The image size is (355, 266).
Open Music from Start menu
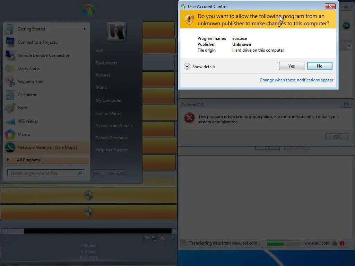pyautogui.click(x=101, y=87)
